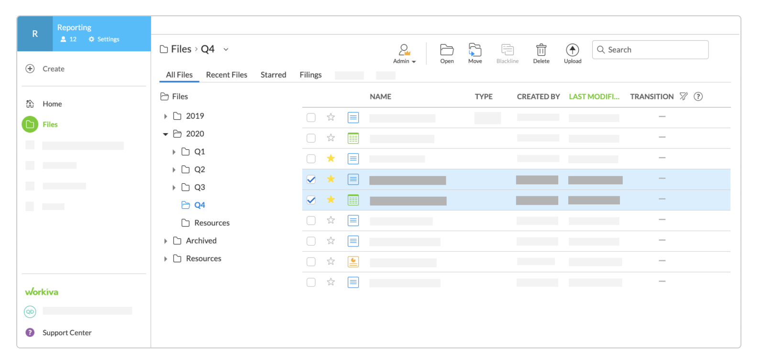Expand the 2019 folder tree node
Viewport: 773px width, 358px height.
click(x=166, y=116)
